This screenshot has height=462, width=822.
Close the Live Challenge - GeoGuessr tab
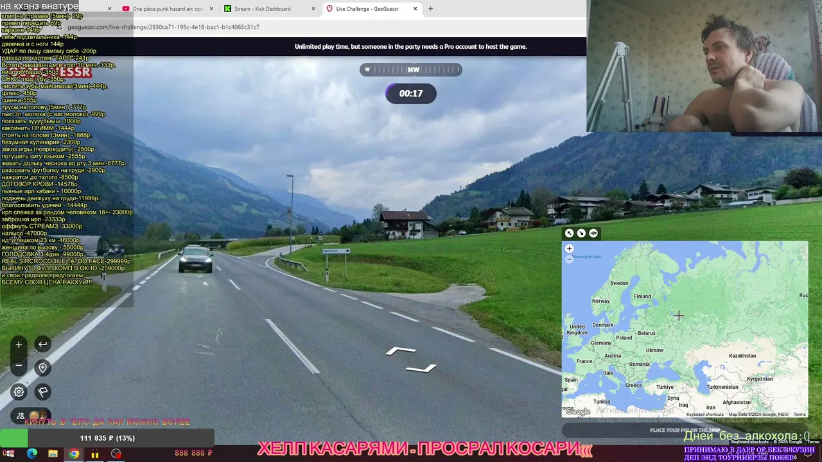tap(415, 9)
